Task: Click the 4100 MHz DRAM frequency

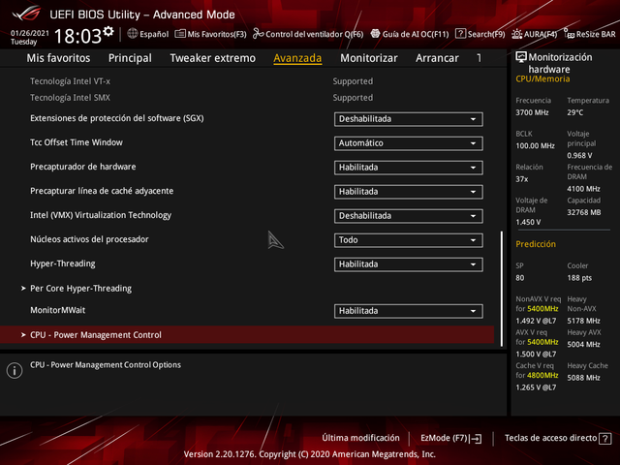Action: 583,189
